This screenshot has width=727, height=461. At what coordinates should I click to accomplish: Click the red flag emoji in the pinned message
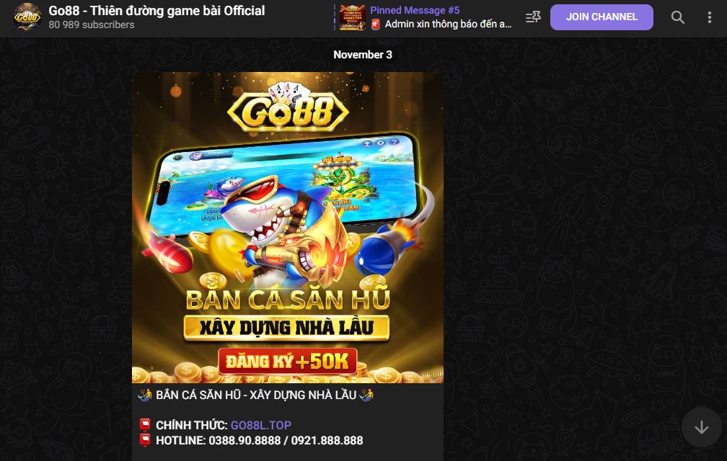(x=376, y=24)
